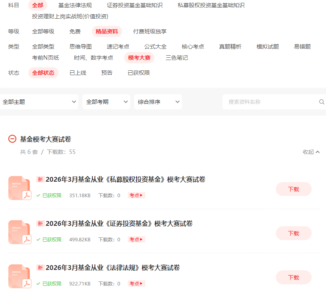This screenshot has width=326, height=295.
Task: Expand the 综合排序 sort dropdown
Action: (158, 102)
